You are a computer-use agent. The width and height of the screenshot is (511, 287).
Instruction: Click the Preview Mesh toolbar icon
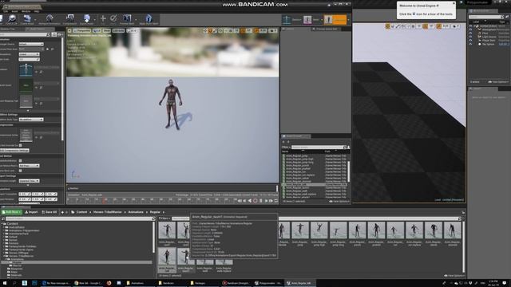(x=127, y=19)
